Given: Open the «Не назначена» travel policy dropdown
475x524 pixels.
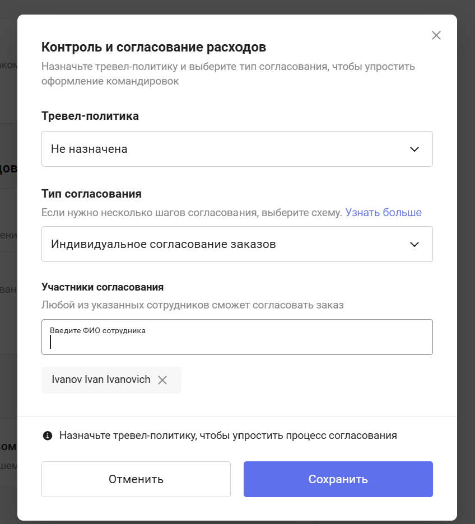Looking at the screenshot, I should [237, 149].
